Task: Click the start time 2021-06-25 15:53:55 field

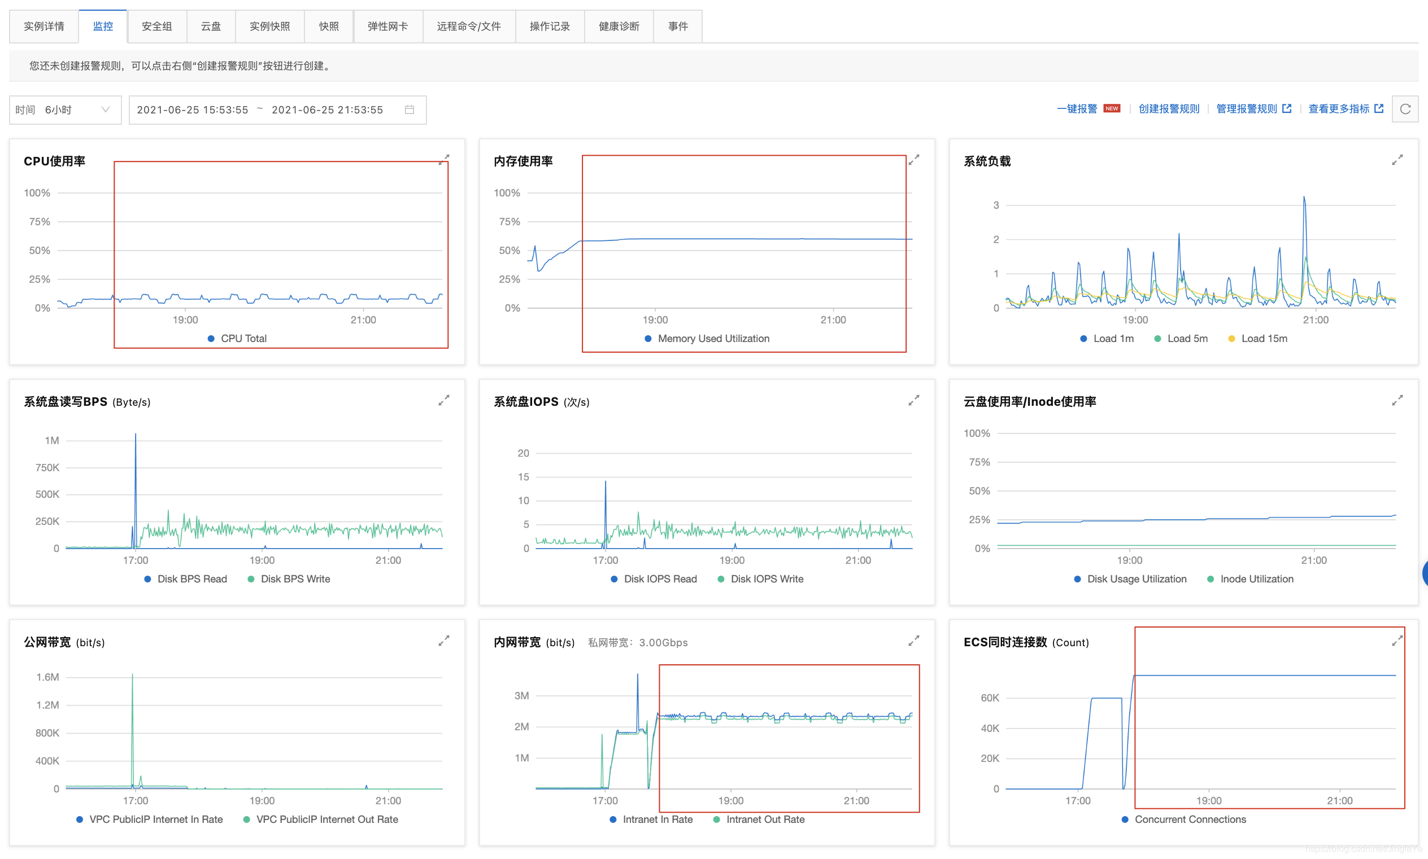Action: pos(192,109)
